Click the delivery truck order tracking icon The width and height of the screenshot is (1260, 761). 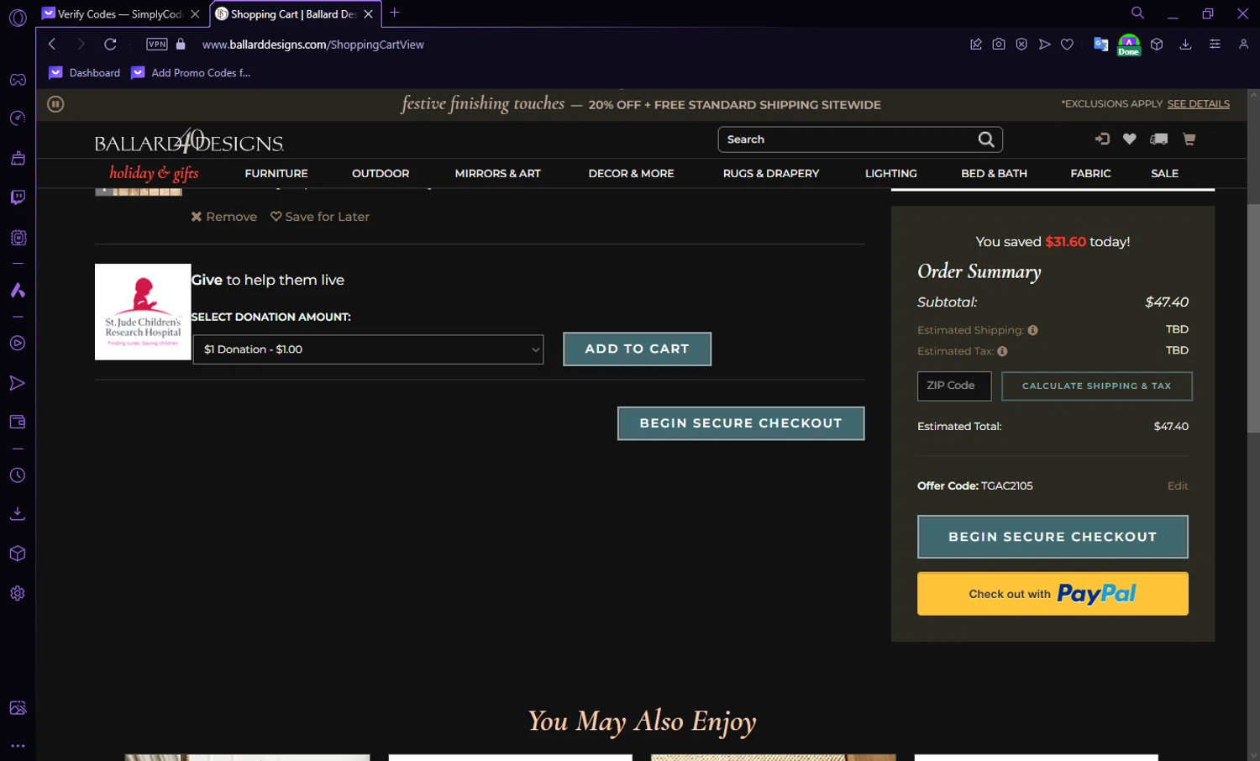pyautogui.click(x=1158, y=139)
